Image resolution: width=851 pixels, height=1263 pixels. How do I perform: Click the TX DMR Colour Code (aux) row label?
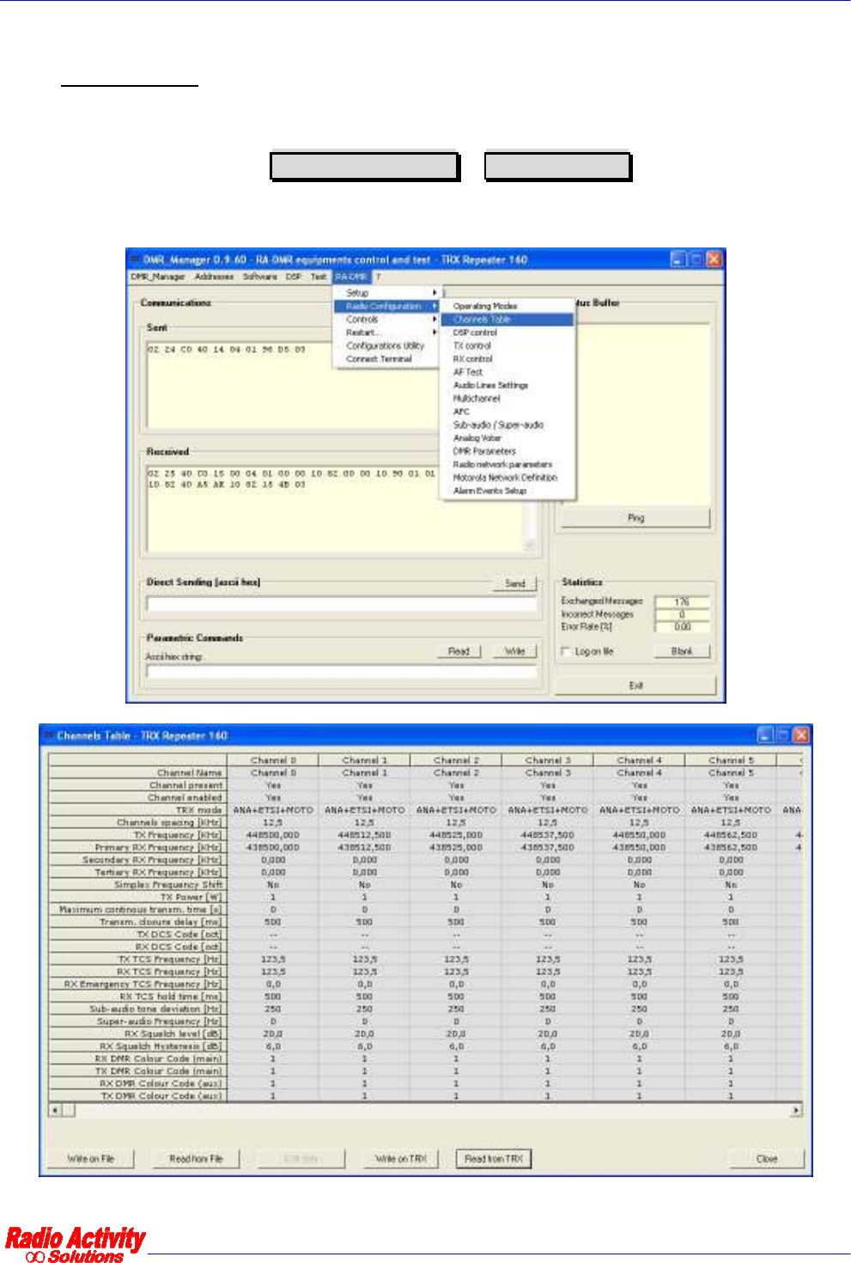pyautogui.click(x=138, y=1096)
